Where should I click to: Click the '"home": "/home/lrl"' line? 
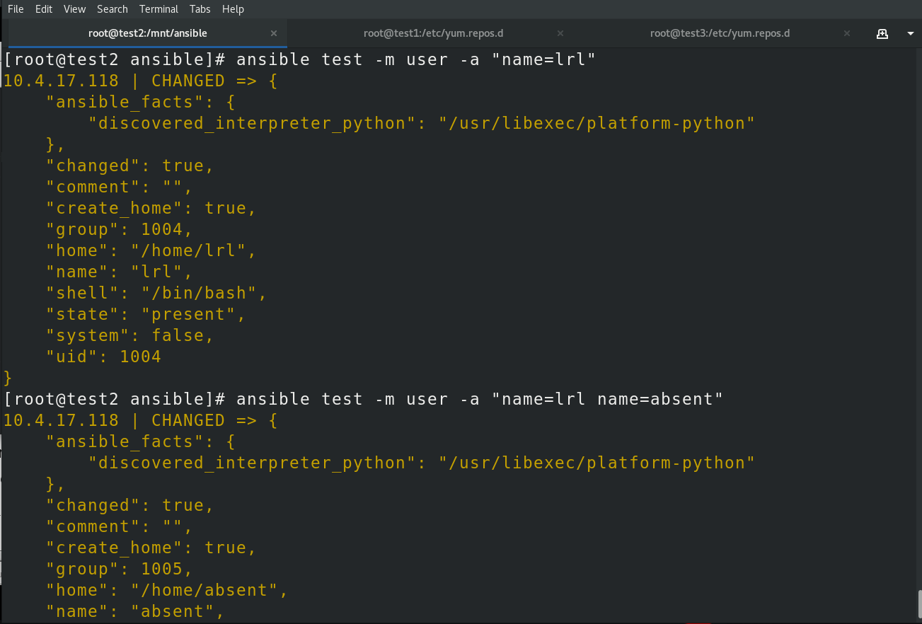click(x=151, y=250)
